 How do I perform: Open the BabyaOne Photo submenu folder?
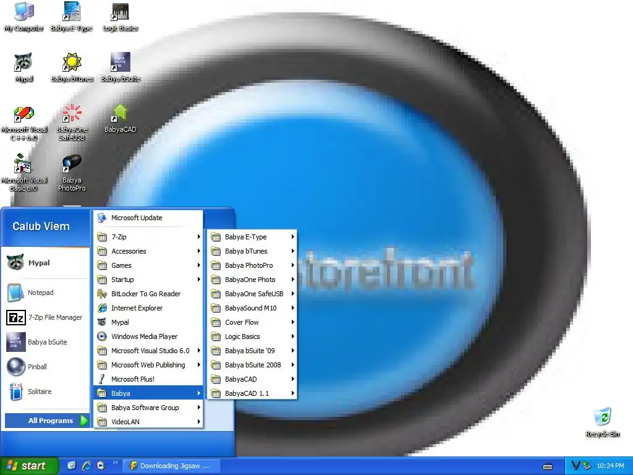(252, 280)
